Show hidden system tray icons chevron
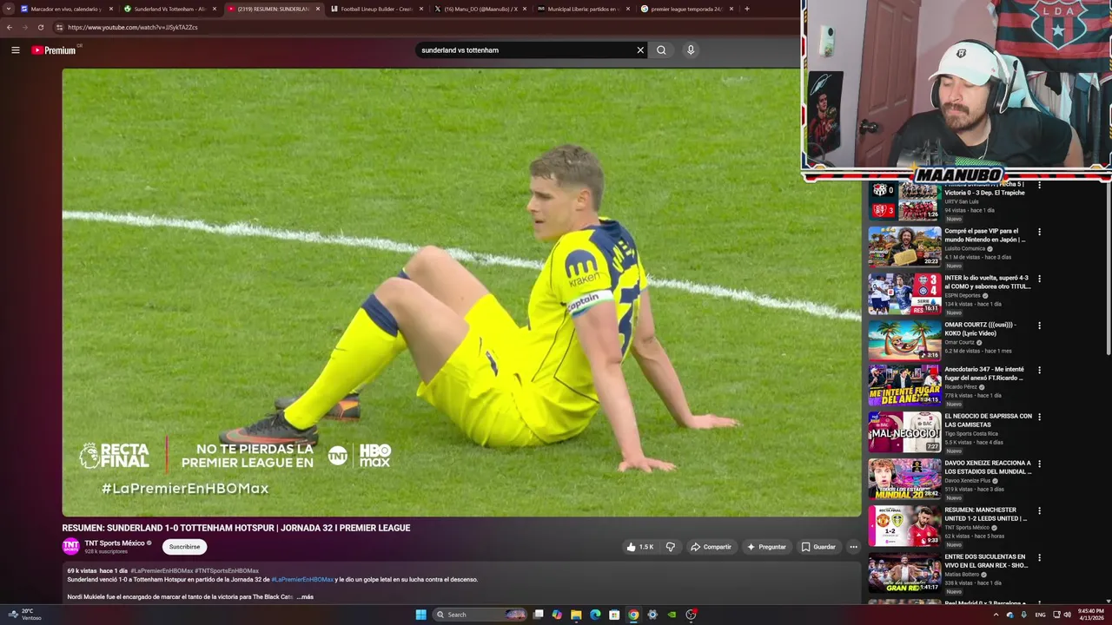 [x=996, y=615]
